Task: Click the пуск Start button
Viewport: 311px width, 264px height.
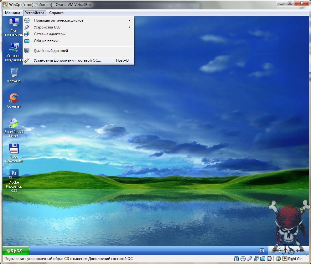Action: point(16,251)
